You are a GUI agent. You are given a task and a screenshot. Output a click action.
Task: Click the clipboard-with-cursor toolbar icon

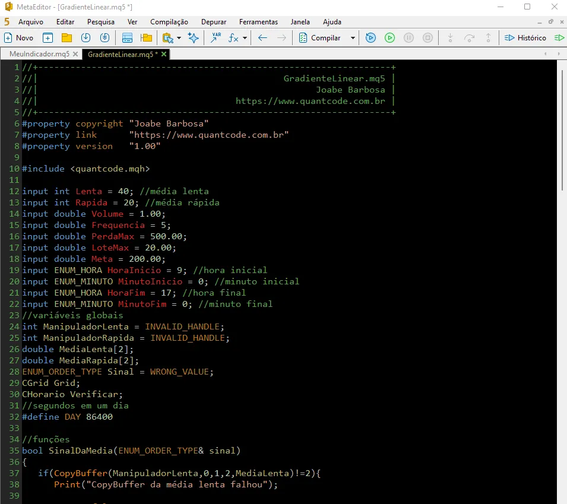coord(168,37)
